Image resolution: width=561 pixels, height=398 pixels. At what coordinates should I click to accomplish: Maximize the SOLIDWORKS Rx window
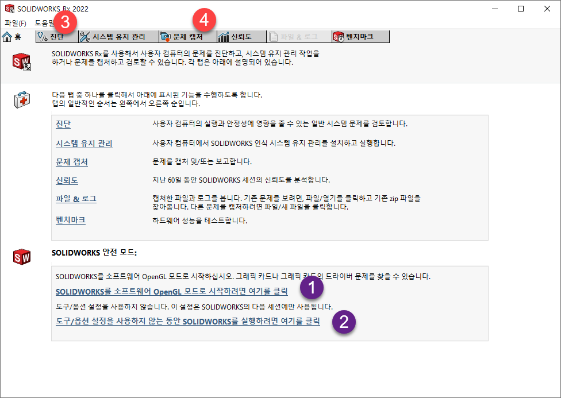point(521,9)
